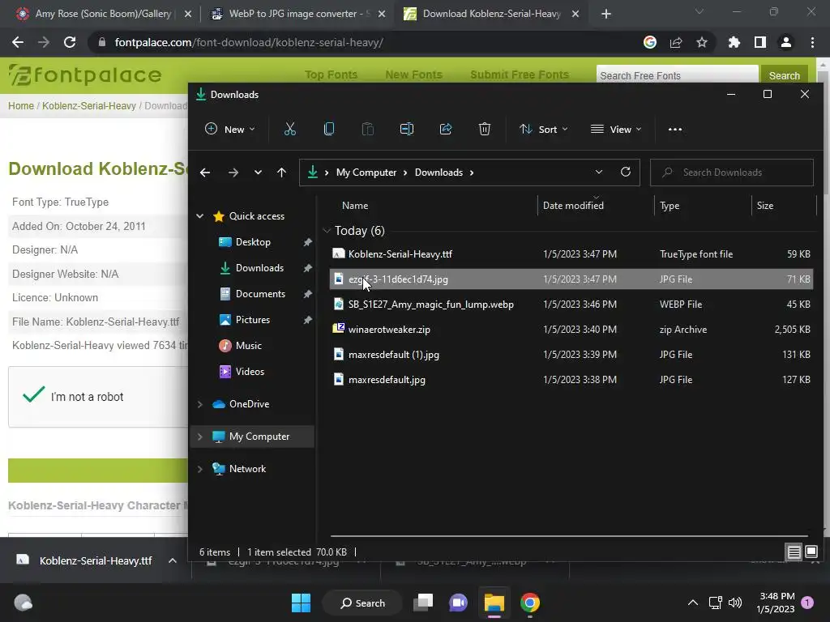Open Chrome profile avatar icon
The image size is (830, 622).
click(786, 42)
